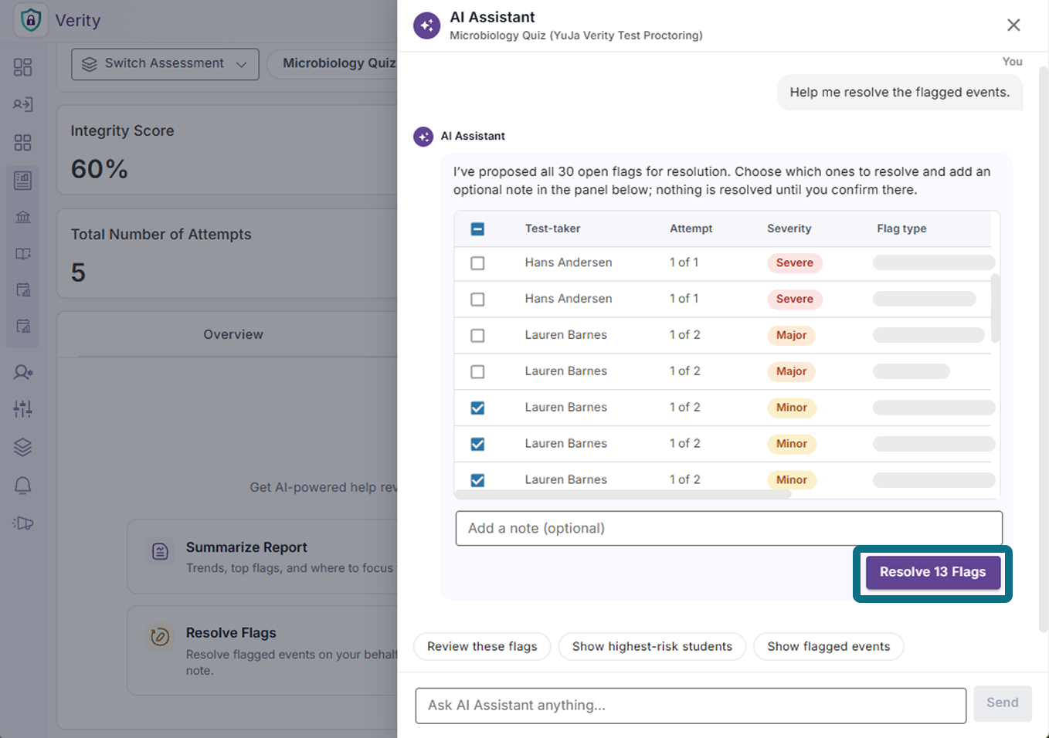This screenshot has height=738, width=1049.
Task: Click the 60% Integrity Score value
Action: coord(99,169)
